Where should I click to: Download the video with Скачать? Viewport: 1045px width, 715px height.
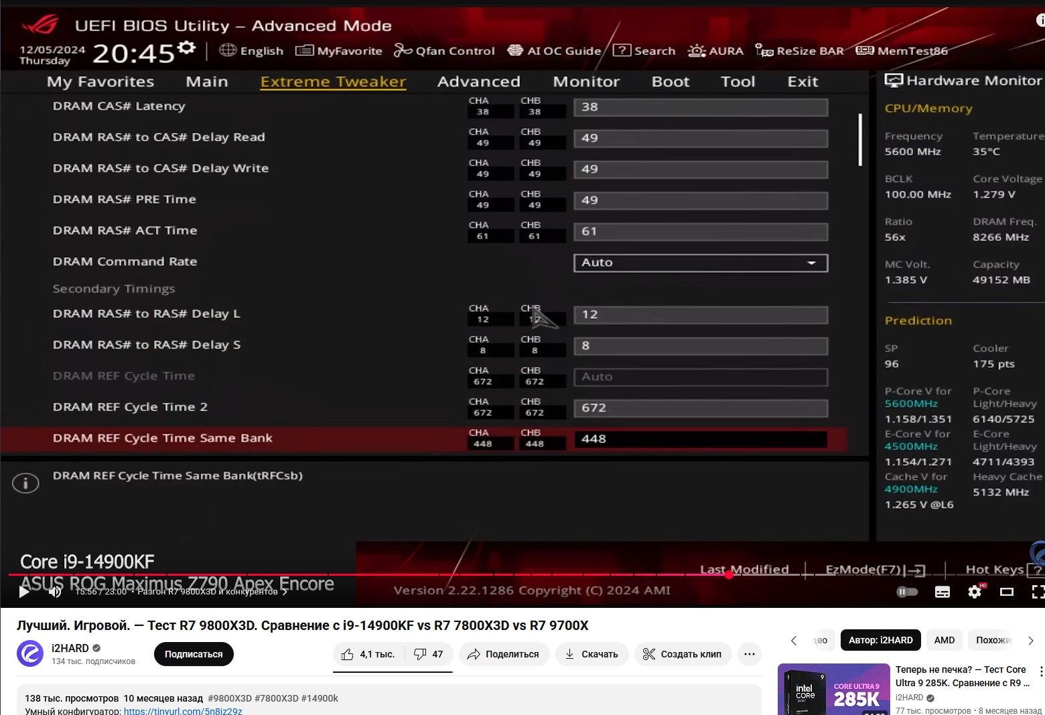591,654
